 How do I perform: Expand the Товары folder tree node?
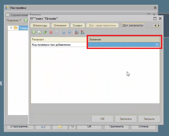point(11,28)
